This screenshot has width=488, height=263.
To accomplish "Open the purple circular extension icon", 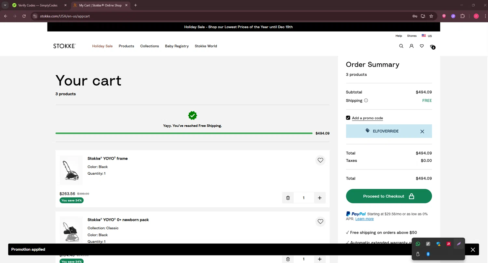I will (x=453, y=16).
